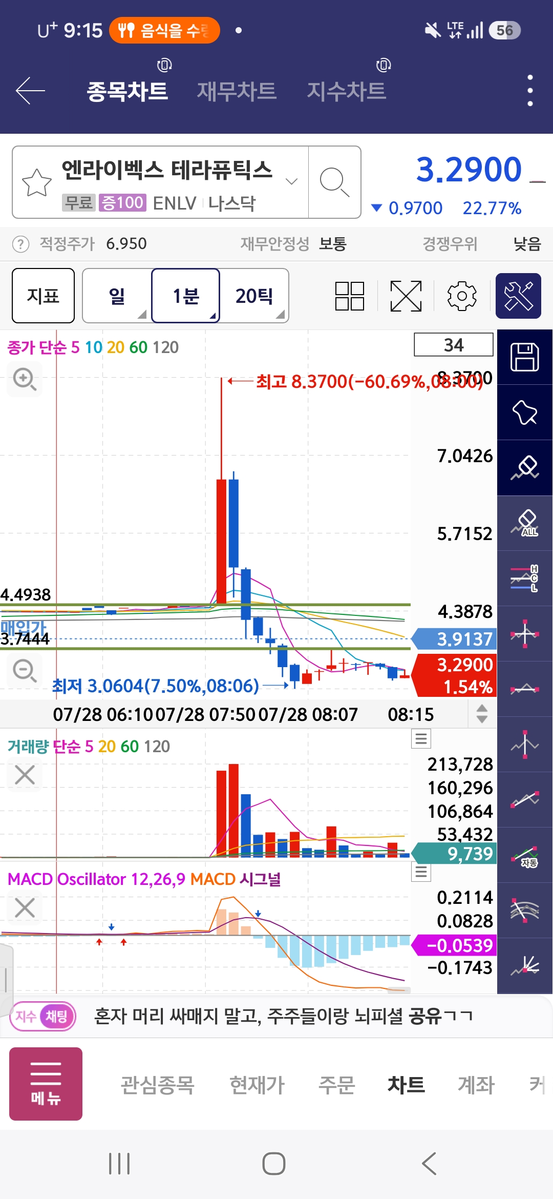The height and width of the screenshot is (1199, 553).
Task: Switch to 종목차트 tab
Action: pos(127,91)
